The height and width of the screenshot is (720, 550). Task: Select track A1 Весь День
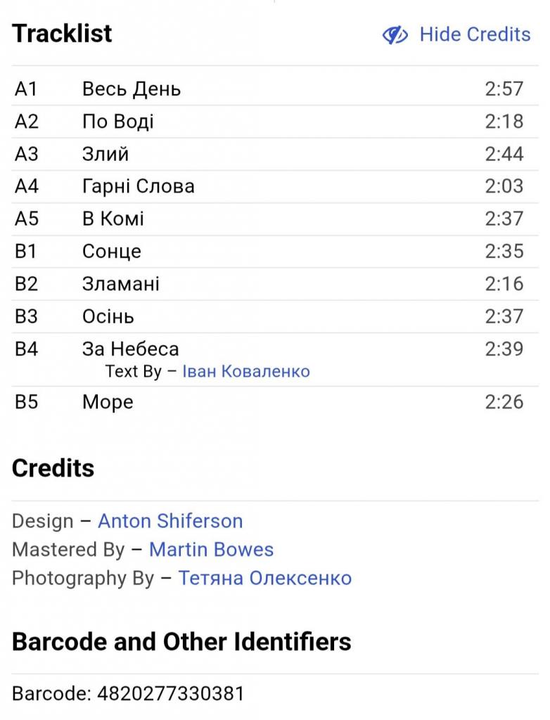[x=132, y=89]
